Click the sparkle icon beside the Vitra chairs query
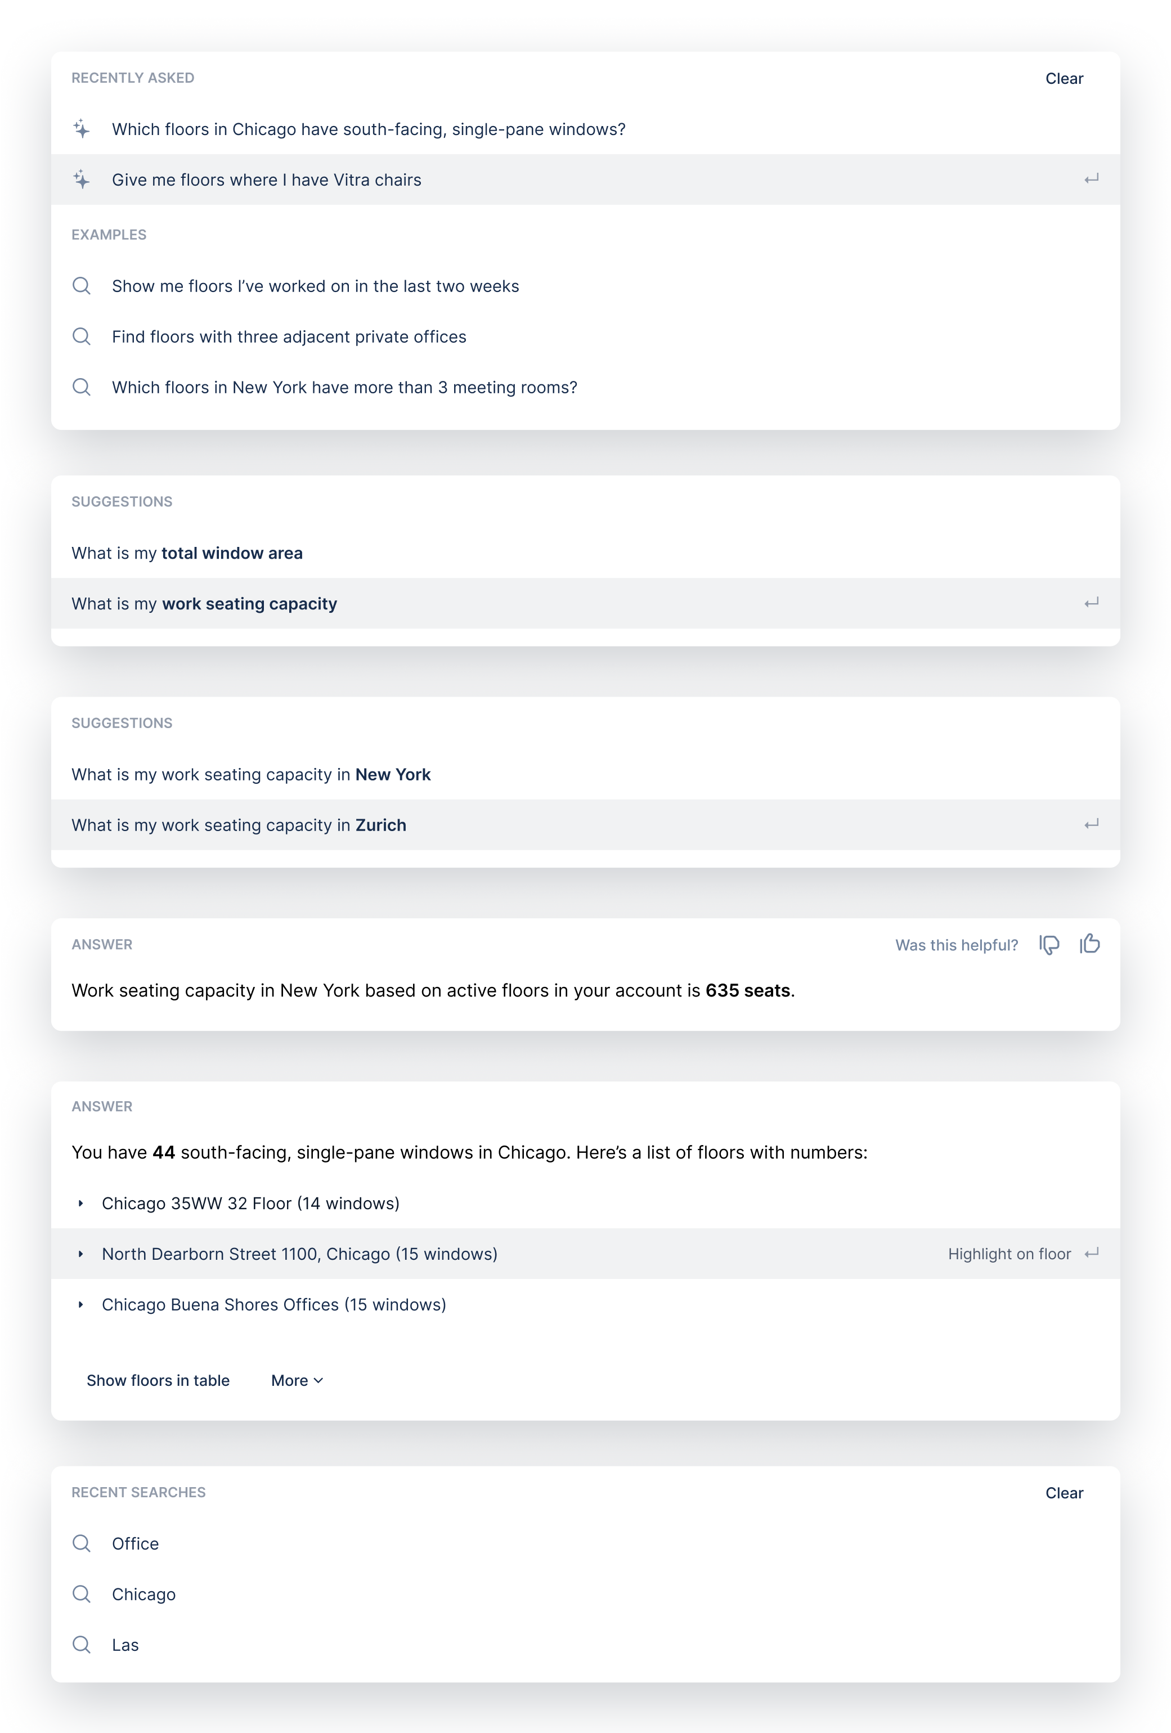Viewport: 1171px width, 1733px height. pyautogui.click(x=82, y=179)
